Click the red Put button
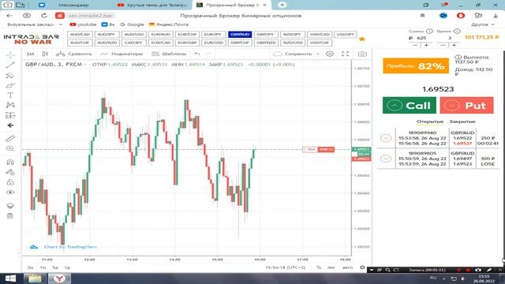The image size is (505, 284). tap(466, 105)
